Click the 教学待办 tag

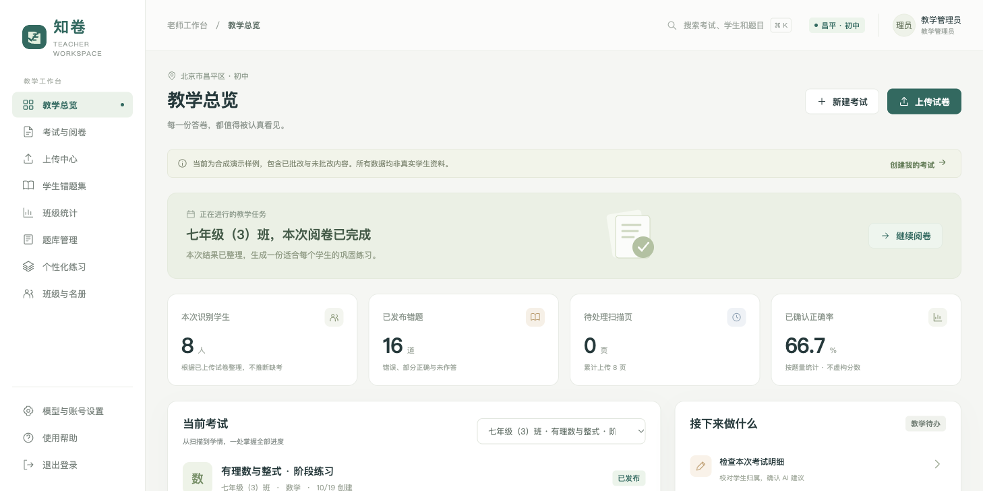pyautogui.click(x=926, y=424)
